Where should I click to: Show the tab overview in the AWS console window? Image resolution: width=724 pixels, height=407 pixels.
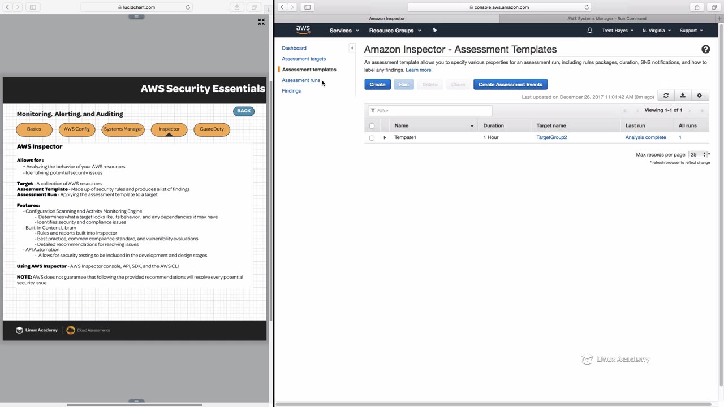[714, 7]
